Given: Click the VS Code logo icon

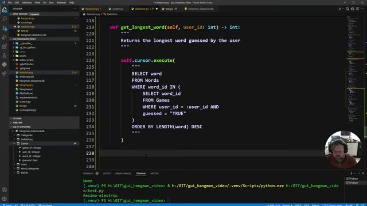Looking at the screenshot, I should pyautogui.click(x=3, y=2).
